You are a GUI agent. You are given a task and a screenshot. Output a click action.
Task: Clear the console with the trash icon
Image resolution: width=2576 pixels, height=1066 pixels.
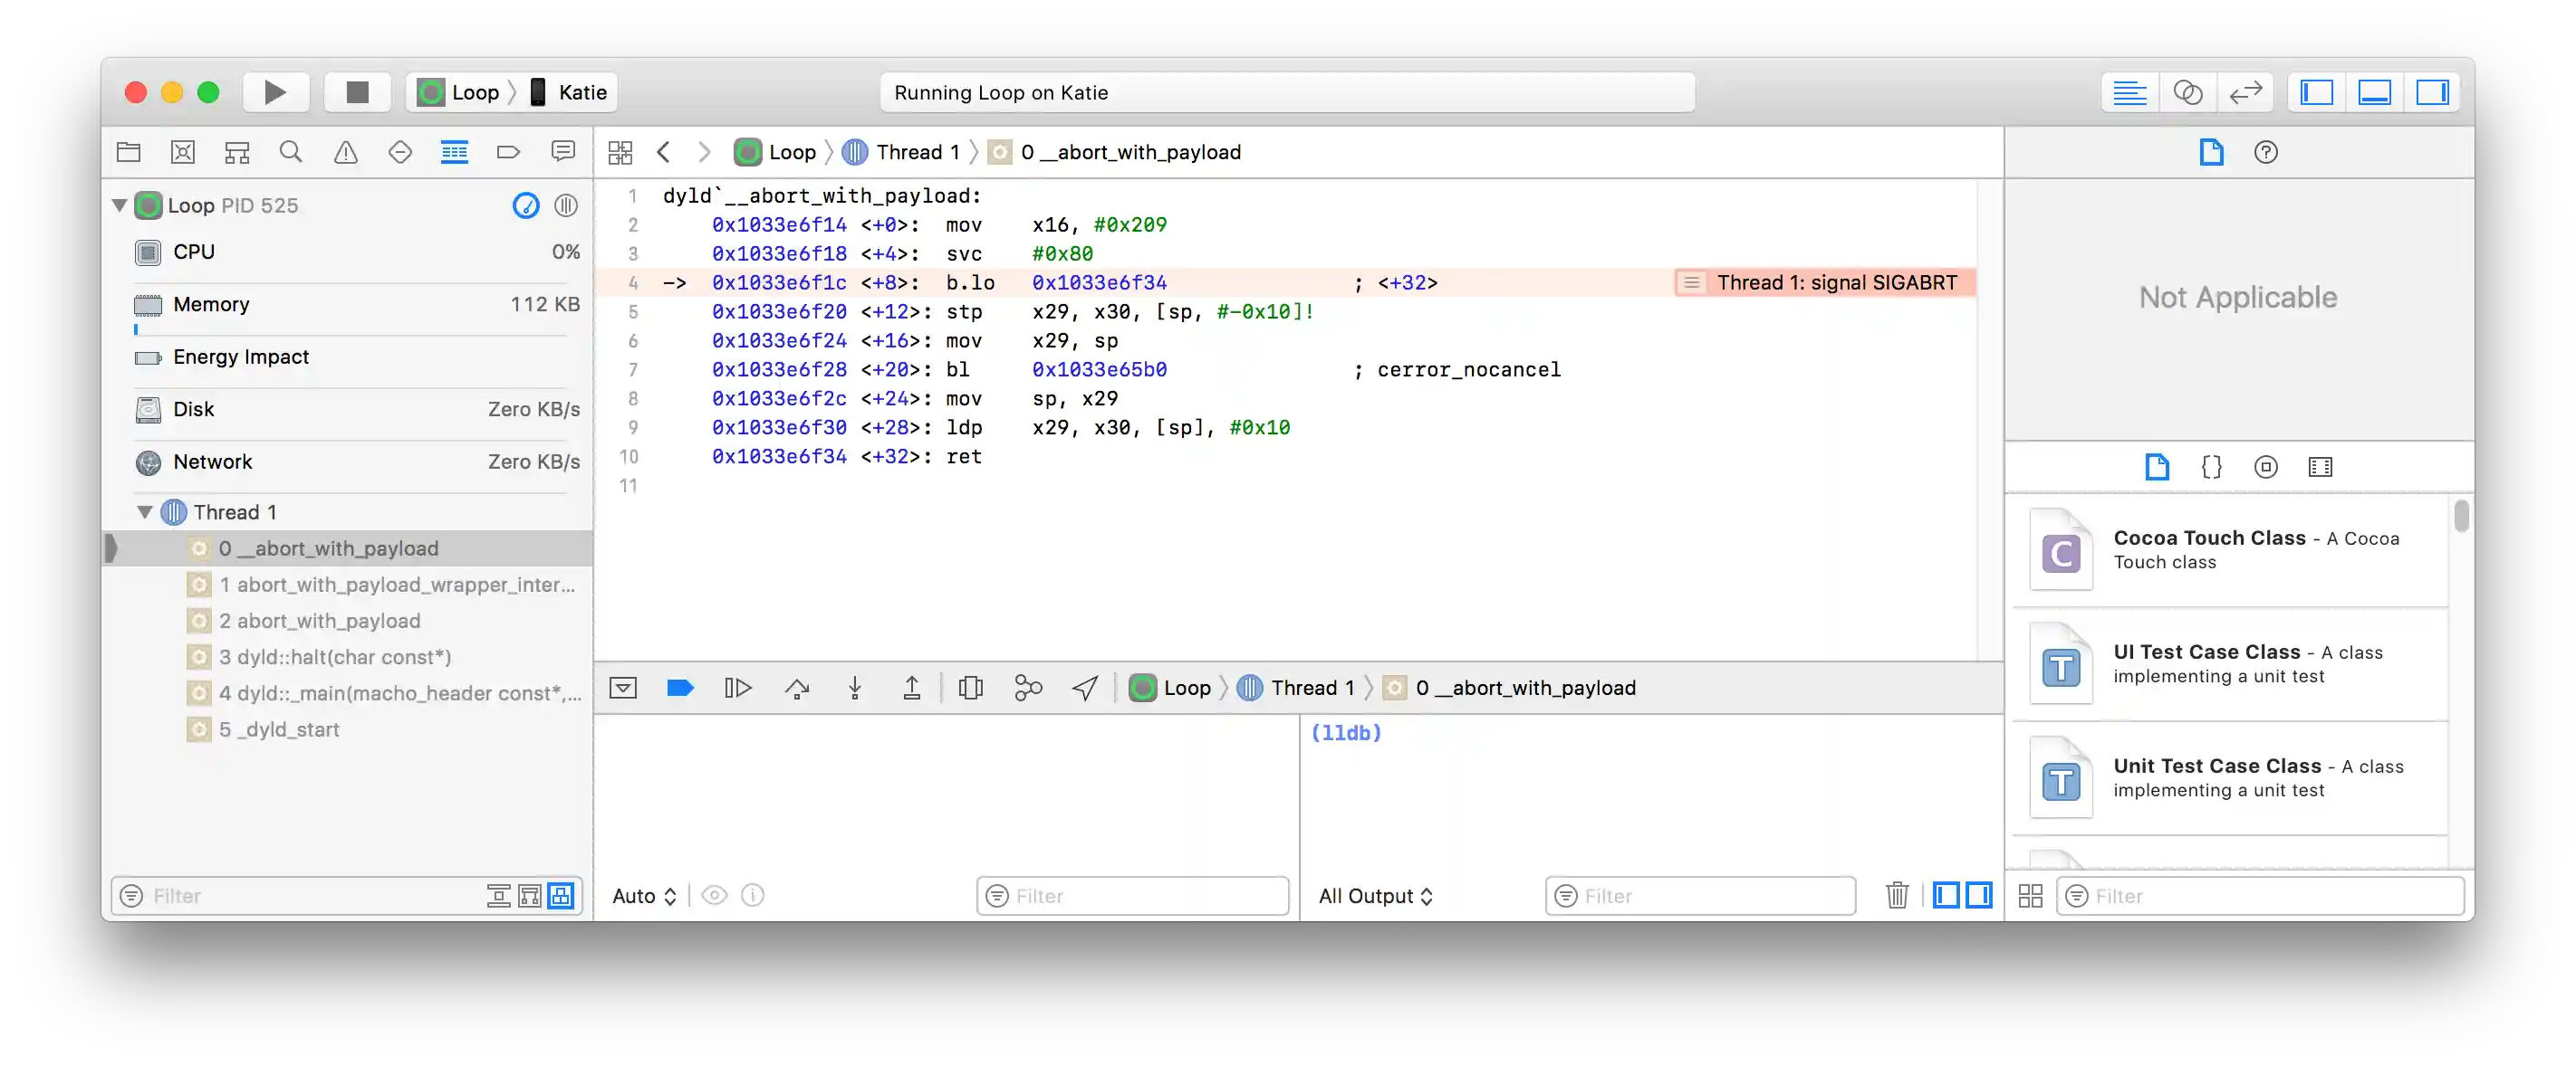tap(1897, 895)
